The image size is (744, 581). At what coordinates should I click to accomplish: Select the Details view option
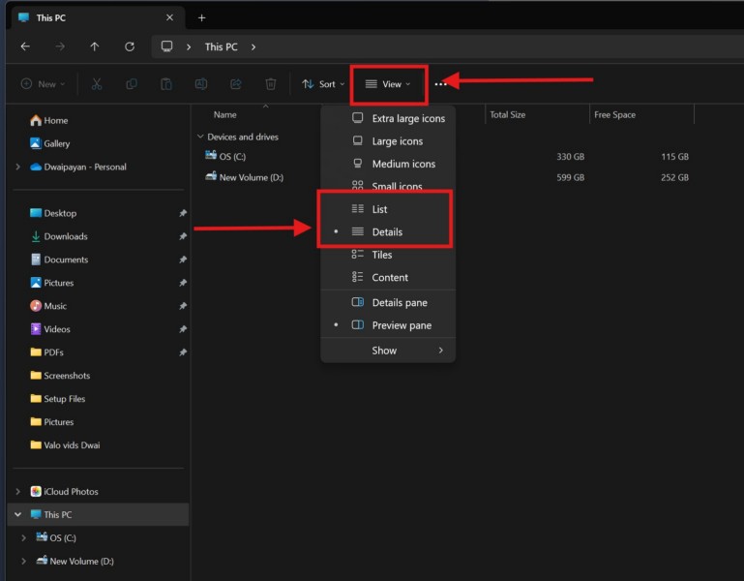pos(387,232)
